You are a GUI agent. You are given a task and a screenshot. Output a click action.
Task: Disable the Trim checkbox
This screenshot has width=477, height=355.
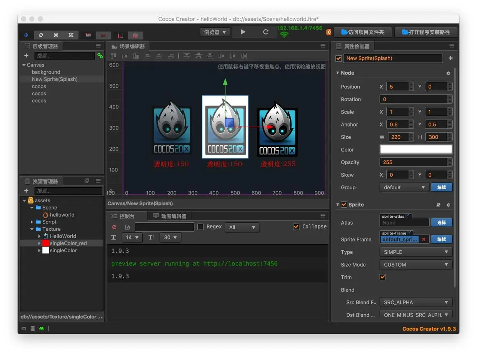click(383, 277)
